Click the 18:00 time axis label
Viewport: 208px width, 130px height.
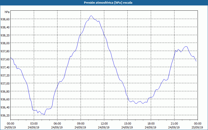tap(151, 124)
